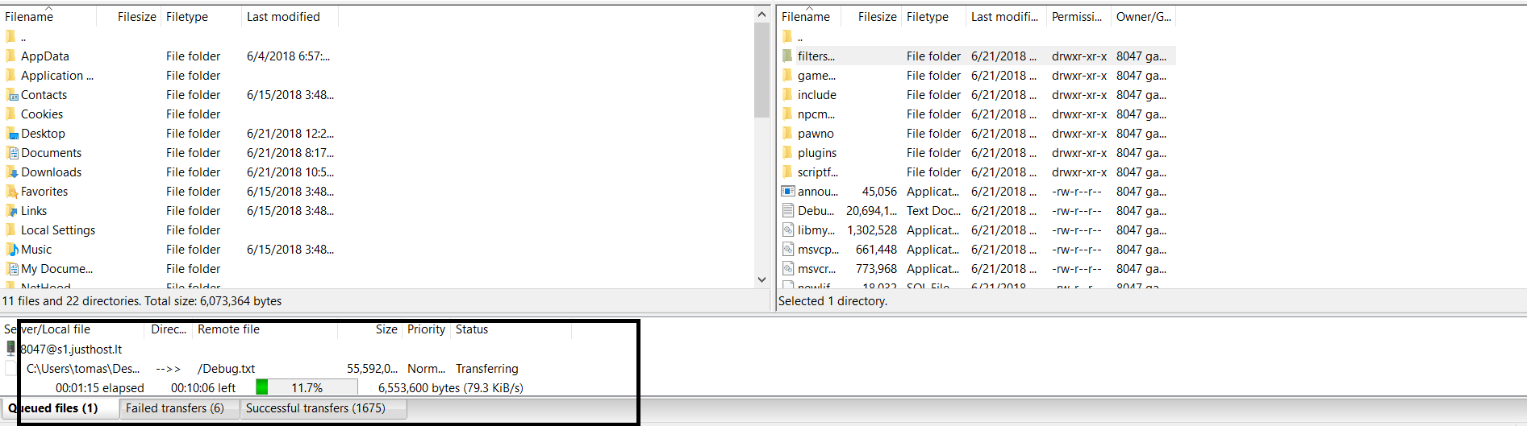
Task: Click the Status column header in queue
Action: click(511, 329)
